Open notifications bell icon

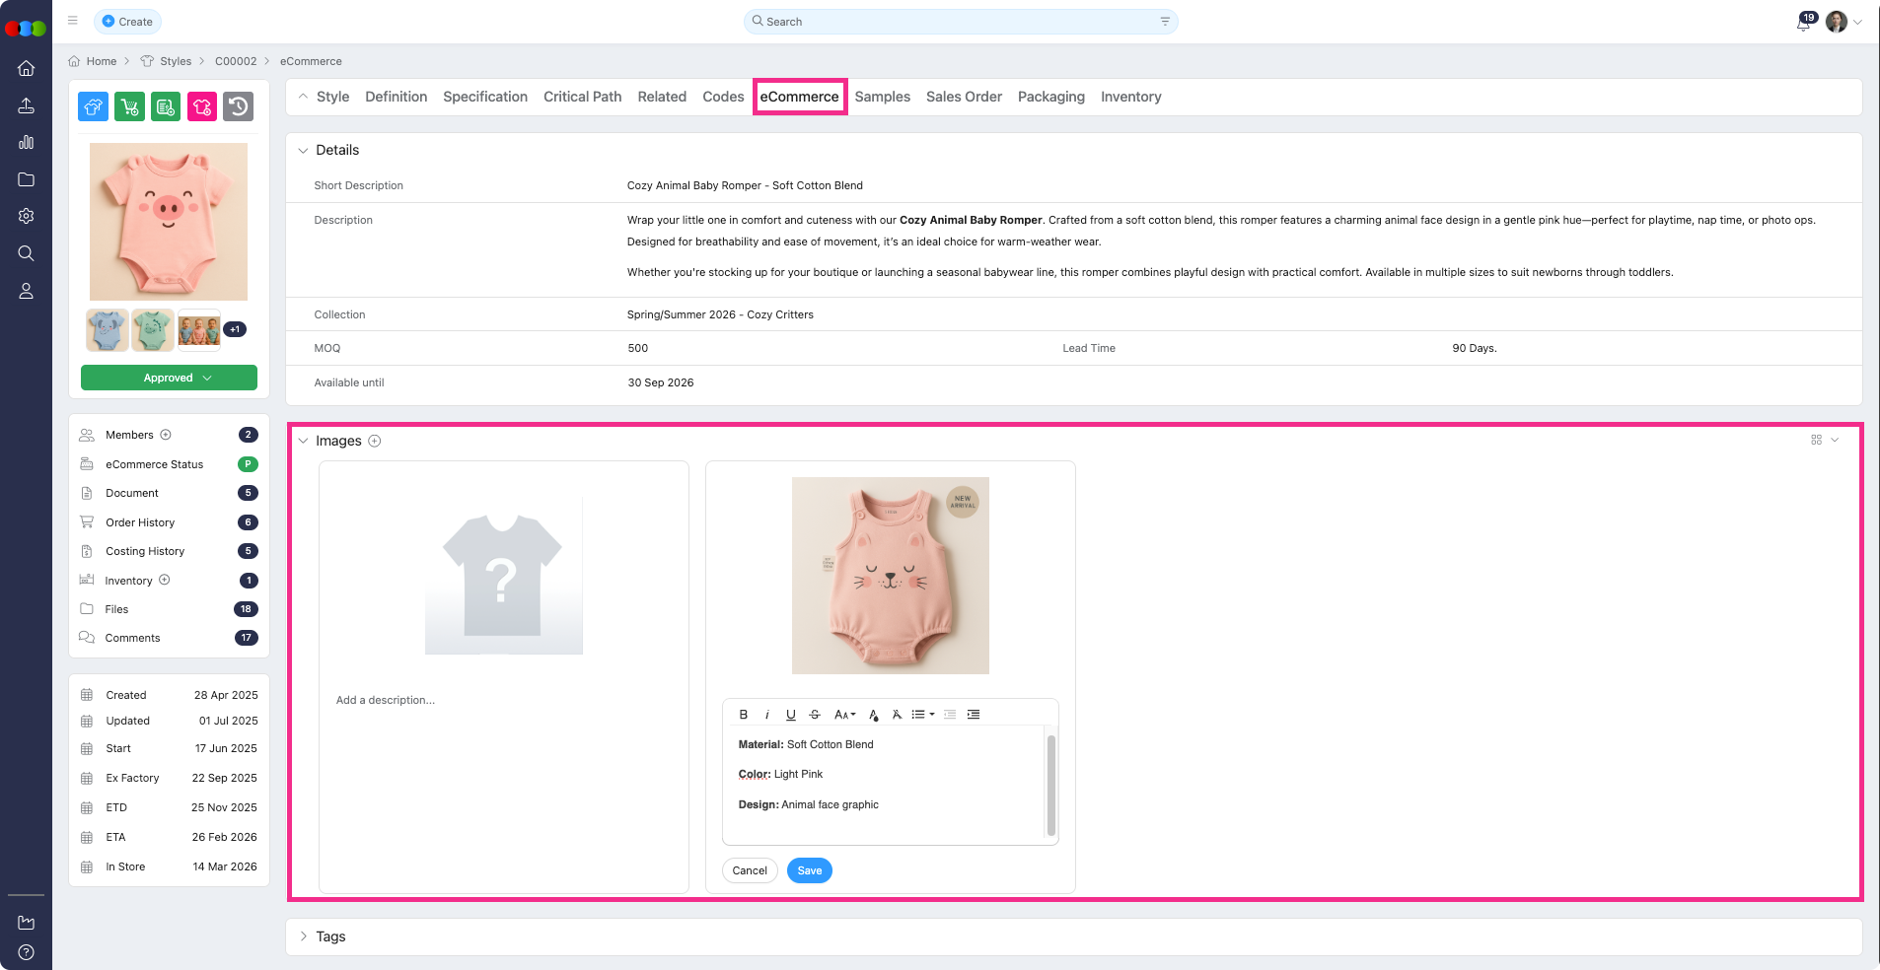[1803, 23]
